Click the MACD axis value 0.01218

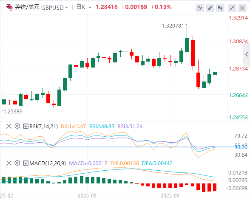click(238, 172)
